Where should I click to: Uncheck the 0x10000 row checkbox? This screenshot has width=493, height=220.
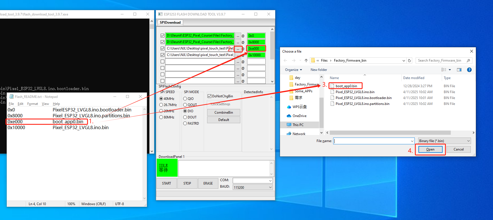(x=162, y=55)
